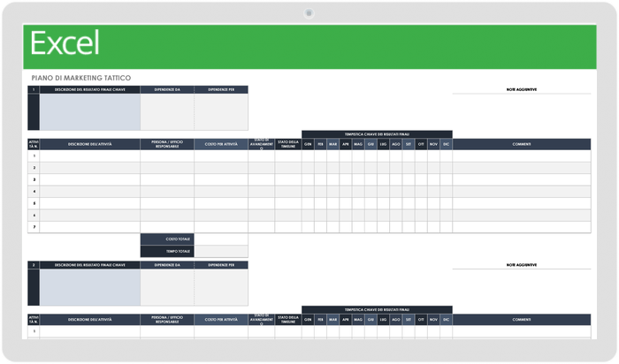Select the DIC month column in deliverable 1 table
This screenshot has width=619, height=364.
tap(446, 144)
